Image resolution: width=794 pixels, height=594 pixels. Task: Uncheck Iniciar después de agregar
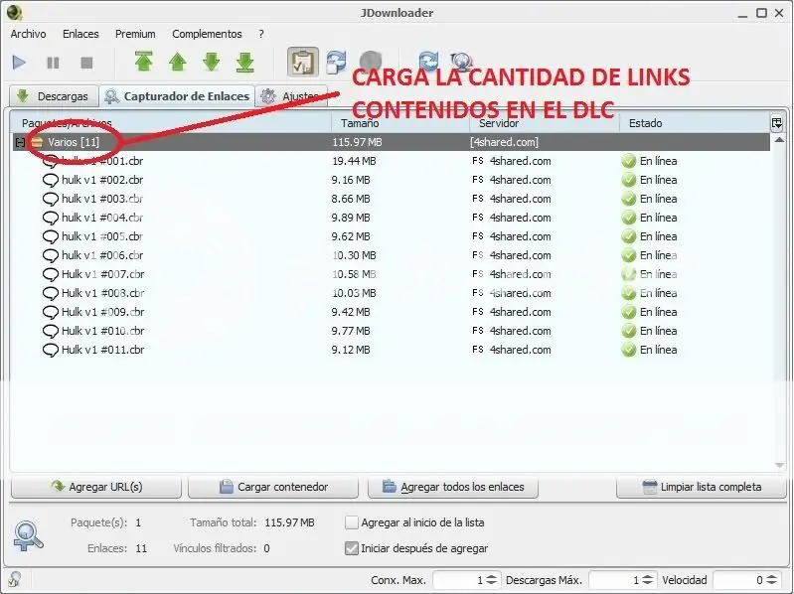(352, 548)
